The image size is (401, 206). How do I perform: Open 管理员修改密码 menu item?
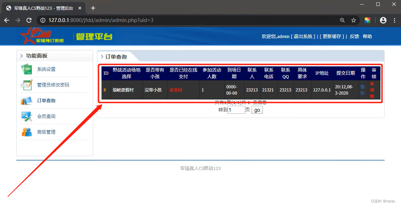pyautogui.click(x=53, y=85)
